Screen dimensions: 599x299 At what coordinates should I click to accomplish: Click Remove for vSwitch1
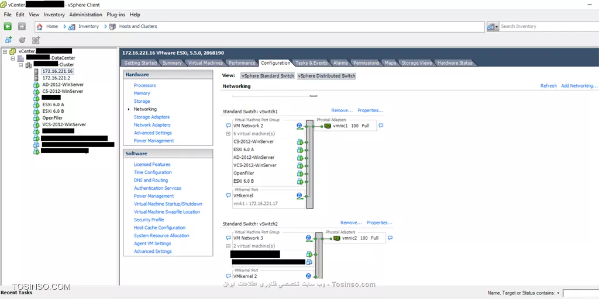pyautogui.click(x=342, y=110)
